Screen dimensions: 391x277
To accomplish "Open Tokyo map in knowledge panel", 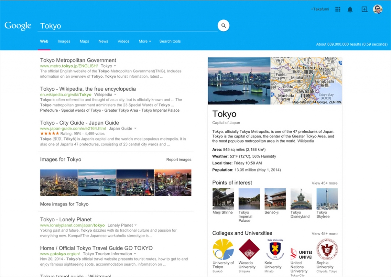I will [307, 81].
